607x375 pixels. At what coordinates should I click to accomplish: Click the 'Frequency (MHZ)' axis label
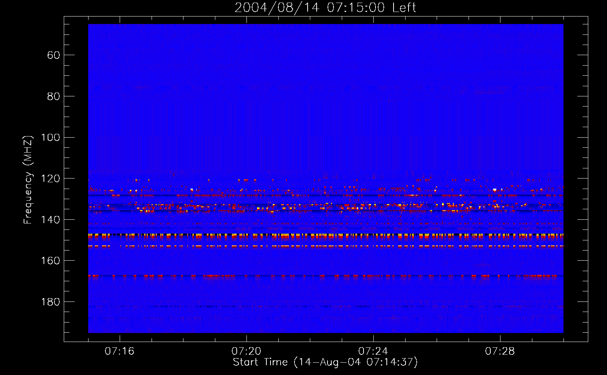(28, 180)
